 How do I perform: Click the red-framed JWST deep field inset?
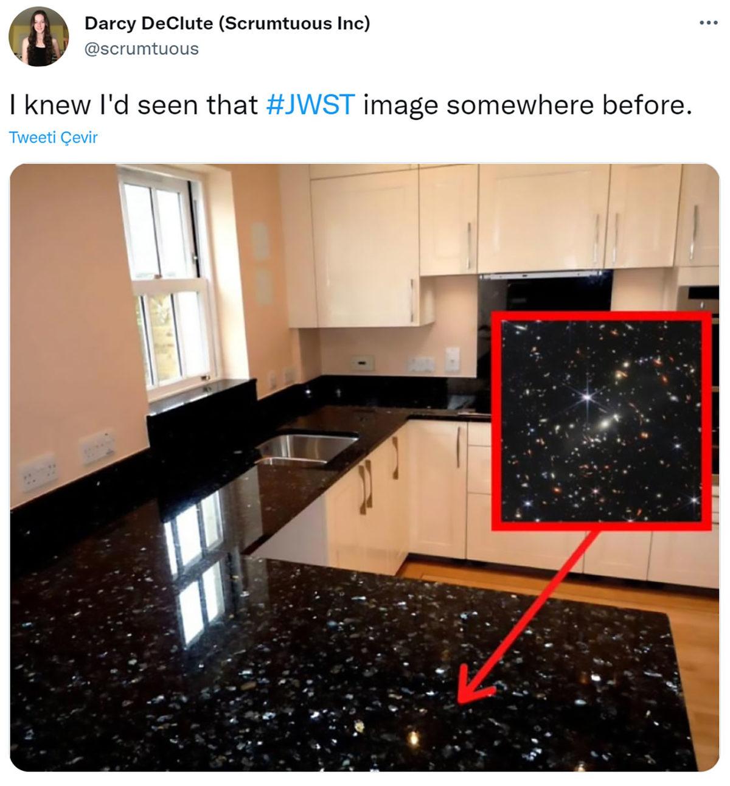601,420
